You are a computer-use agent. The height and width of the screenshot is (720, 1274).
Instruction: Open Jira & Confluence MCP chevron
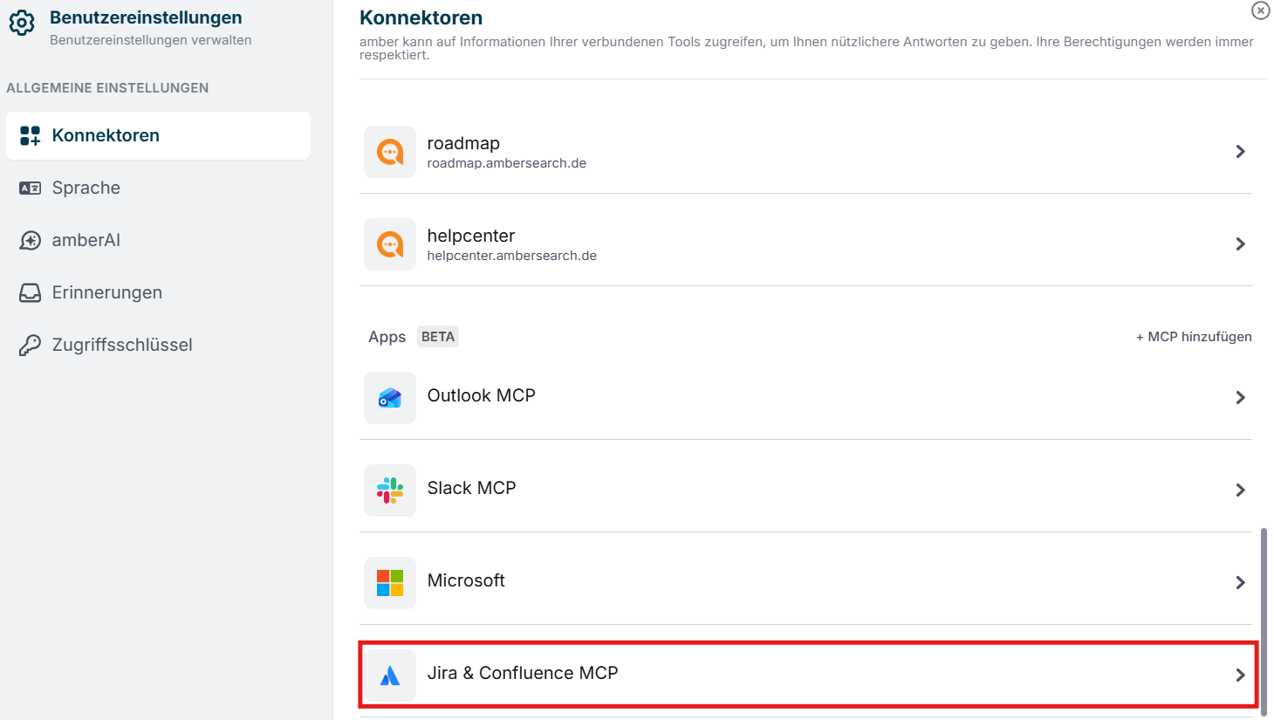[x=1240, y=675]
